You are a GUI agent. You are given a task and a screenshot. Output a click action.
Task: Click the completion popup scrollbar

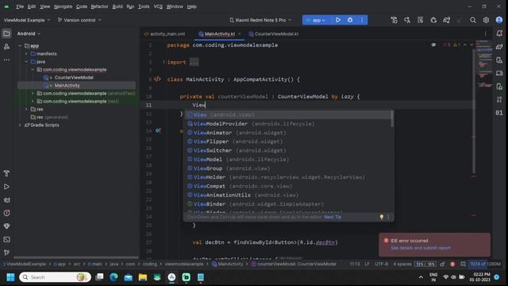click(392, 118)
